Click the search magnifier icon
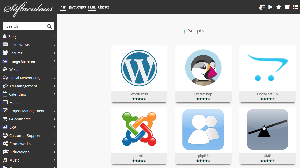Screen dimensions: 300x168 [x=49, y=27]
